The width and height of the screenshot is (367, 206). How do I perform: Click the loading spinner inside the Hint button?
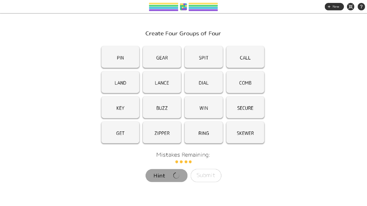pos(176,175)
